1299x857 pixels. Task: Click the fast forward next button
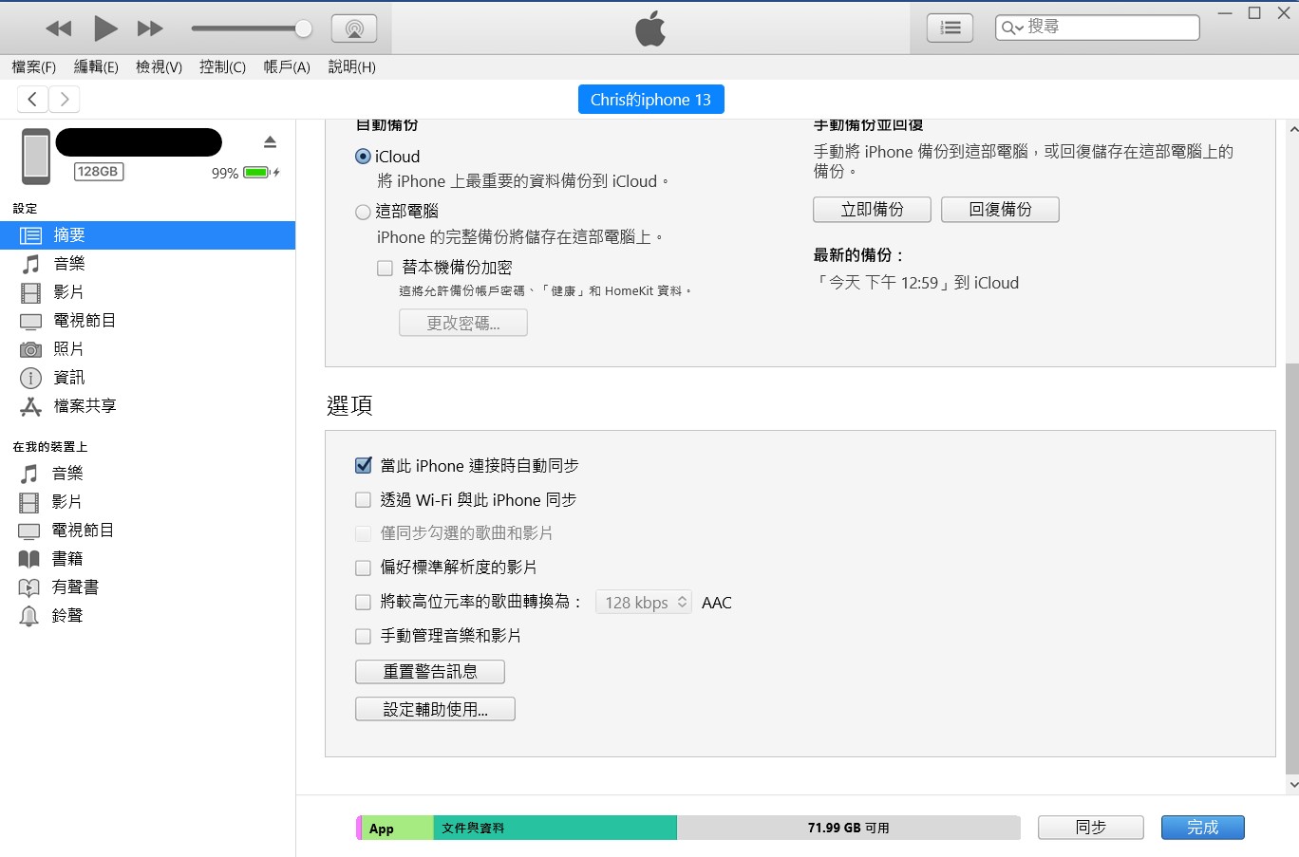[150, 28]
